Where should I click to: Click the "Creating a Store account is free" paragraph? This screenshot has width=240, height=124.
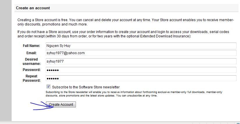point(125,22)
